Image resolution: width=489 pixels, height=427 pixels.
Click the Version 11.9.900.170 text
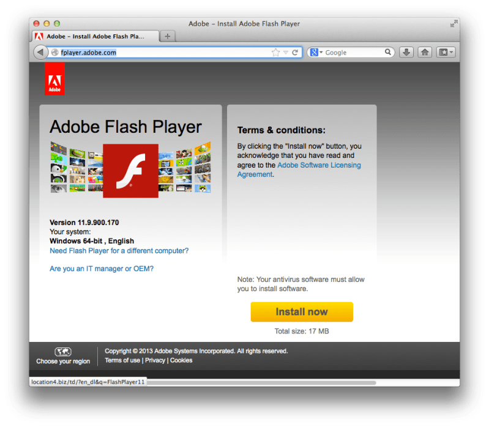tap(84, 223)
